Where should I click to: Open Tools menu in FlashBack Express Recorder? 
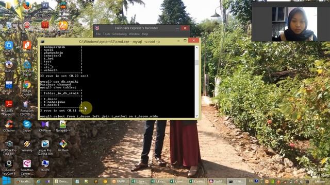tap(106, 34)
